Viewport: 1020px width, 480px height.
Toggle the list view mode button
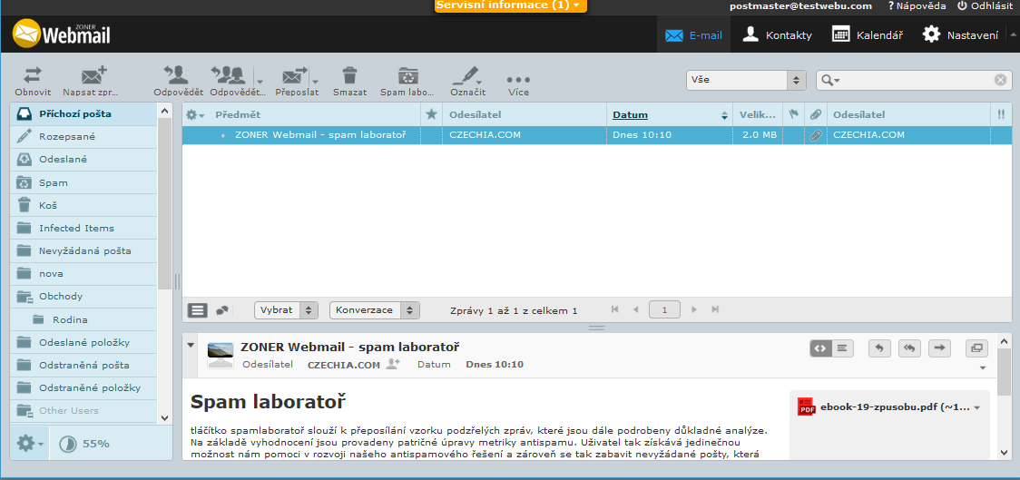click(x=197, y=310)
